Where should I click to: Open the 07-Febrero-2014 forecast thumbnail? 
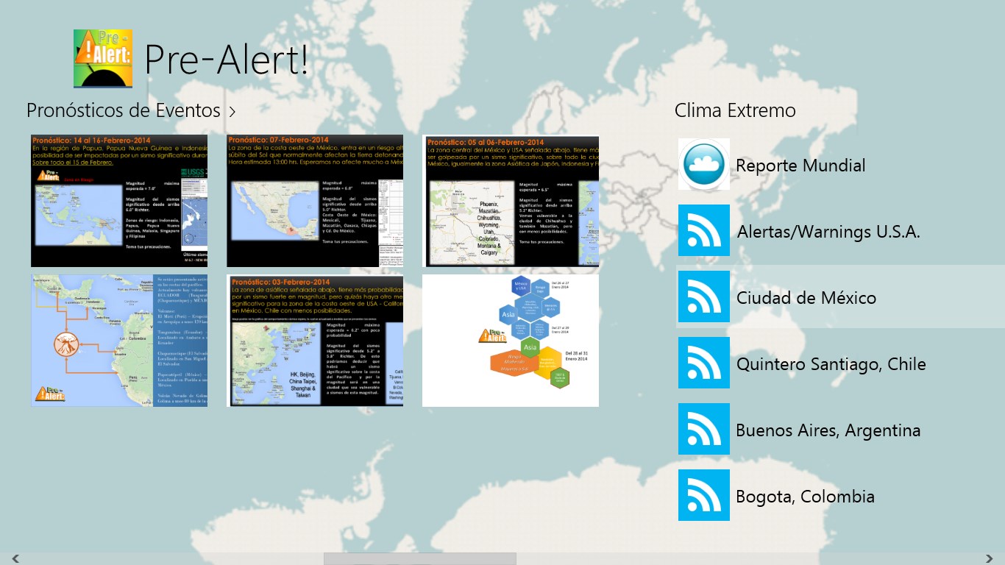coord(315,201)
